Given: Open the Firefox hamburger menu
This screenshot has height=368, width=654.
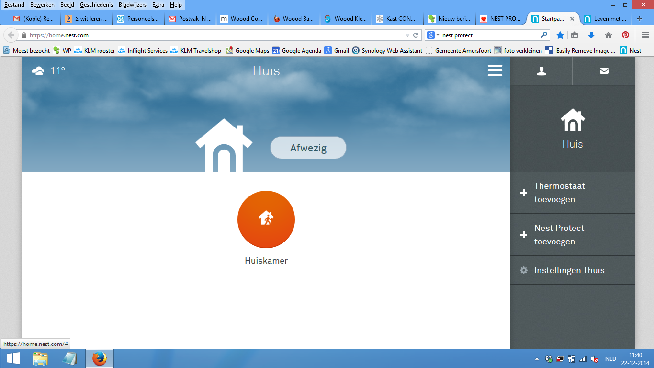Looking at the screenshot, I should pyautogui.click(x=645, y=35).
